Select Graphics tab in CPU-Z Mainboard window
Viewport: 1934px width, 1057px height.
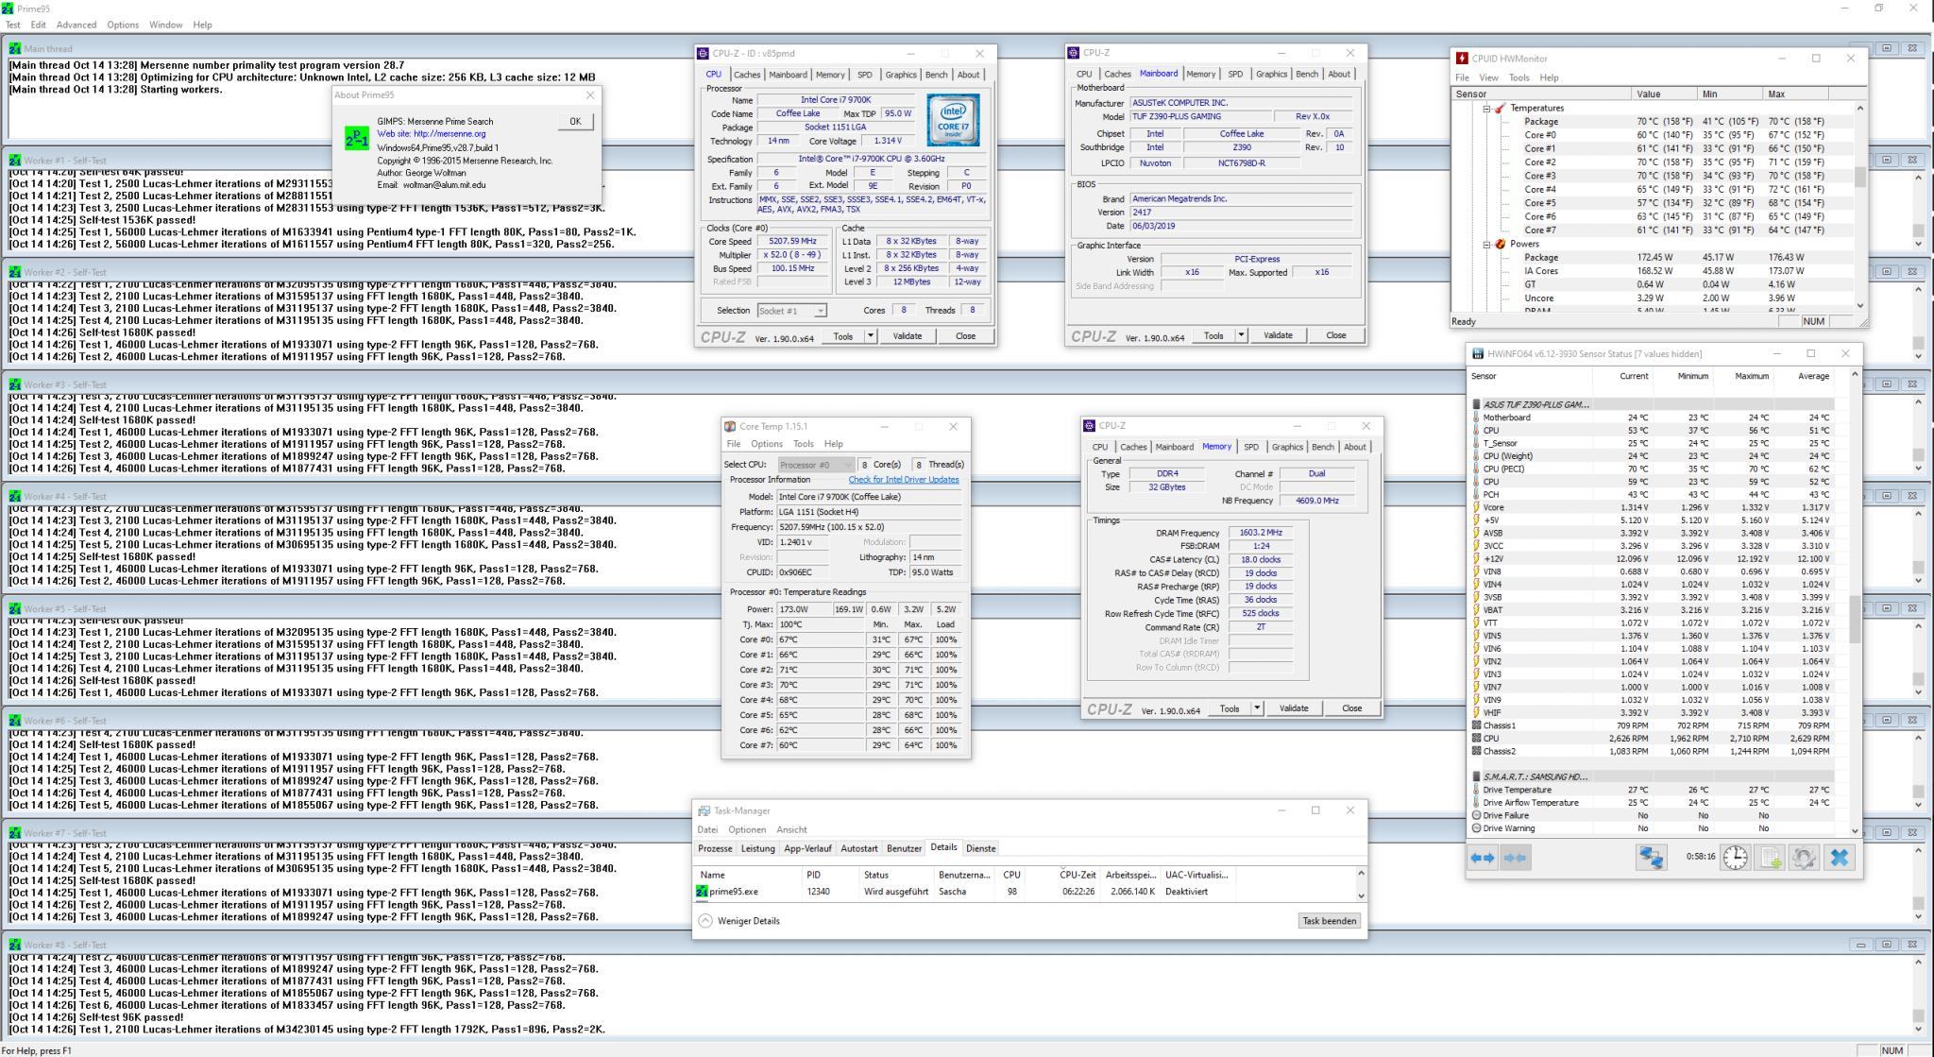point(1271,74)
